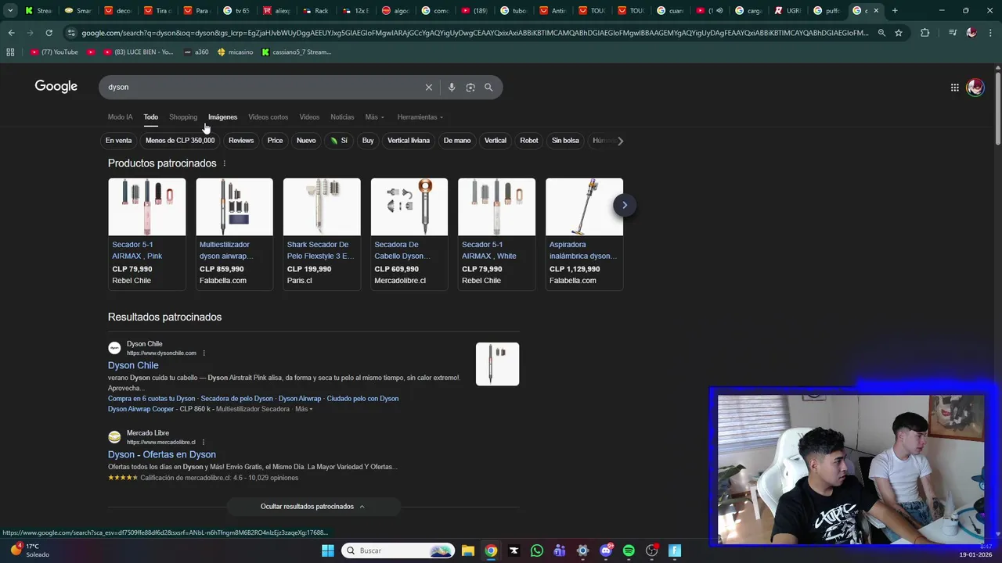
Task: Open Compra en 6 cuotas tu Dyson sitelink
Action: [x=151, y=399]
